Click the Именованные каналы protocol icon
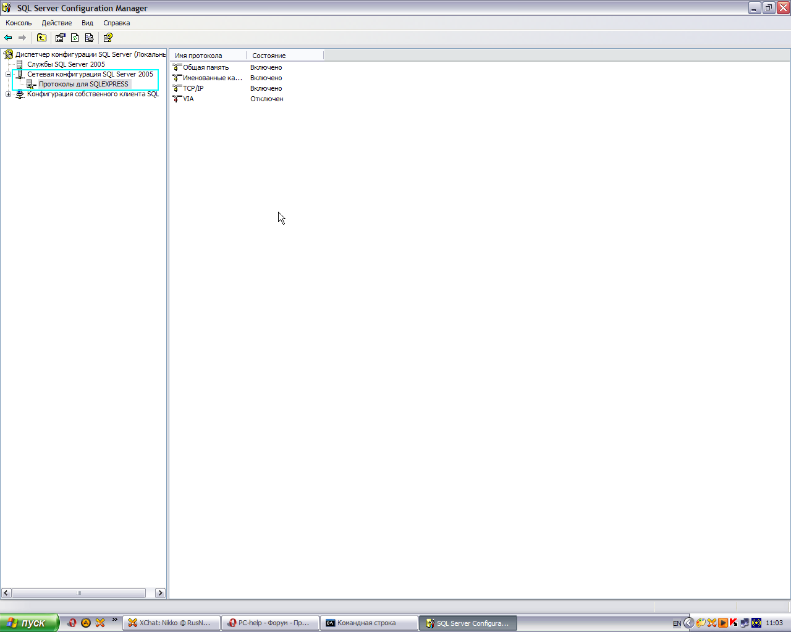Screen dimensions: 791x632 [177, 78]
